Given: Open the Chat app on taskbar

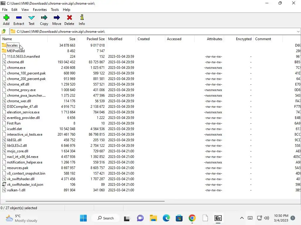Looking at the screenshot, I should pos(140,218).
